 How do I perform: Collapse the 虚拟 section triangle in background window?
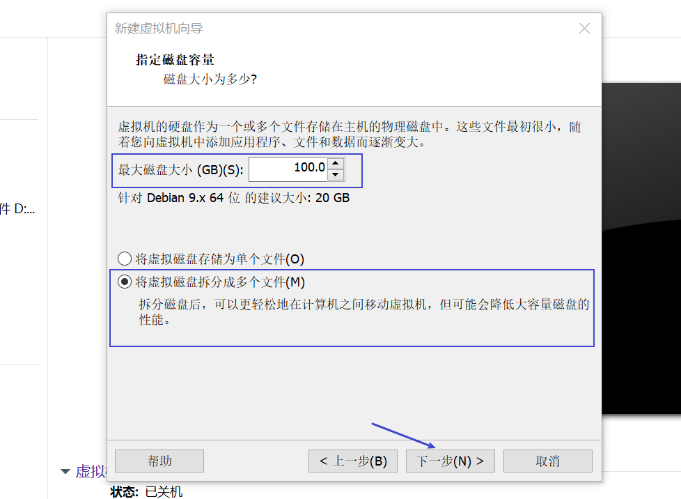coord(65,472)
